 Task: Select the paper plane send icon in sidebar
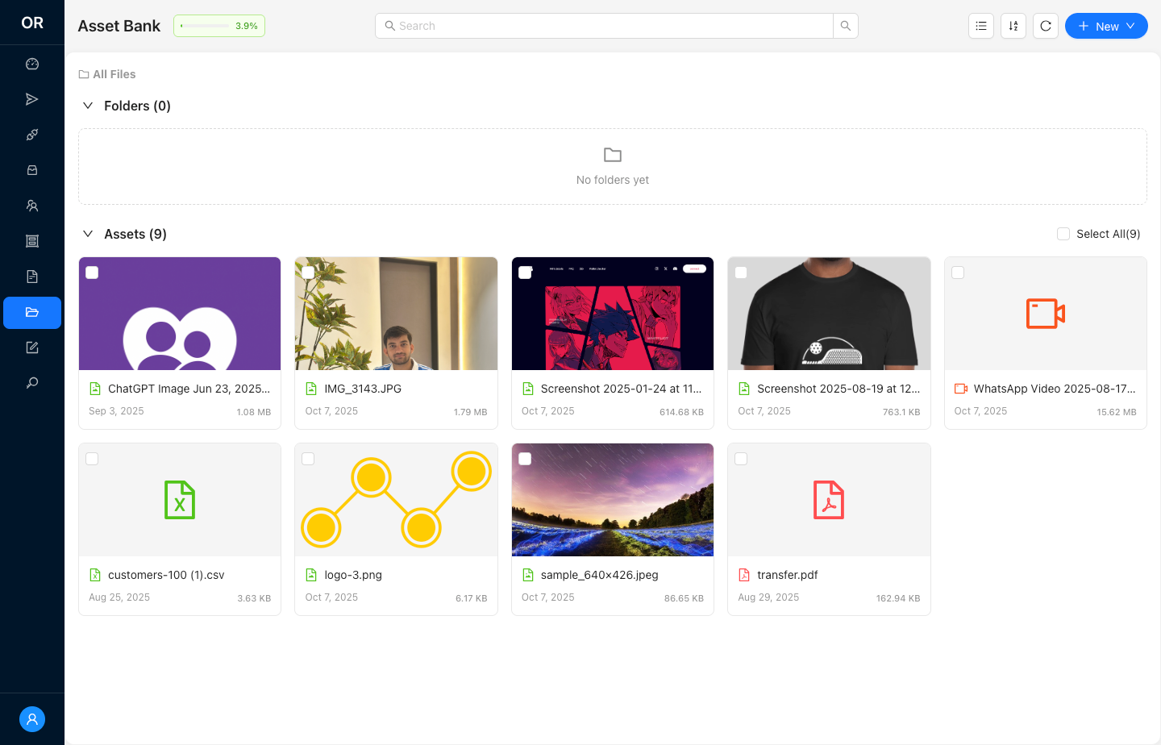pos(32,98)
